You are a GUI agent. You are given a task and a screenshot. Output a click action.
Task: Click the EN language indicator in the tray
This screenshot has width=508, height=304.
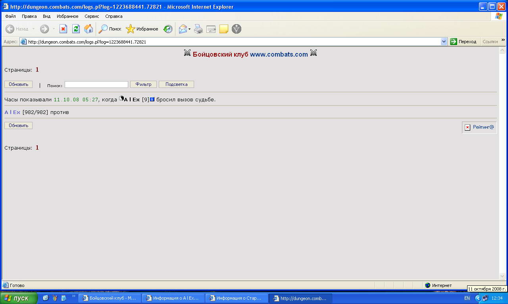467,298
